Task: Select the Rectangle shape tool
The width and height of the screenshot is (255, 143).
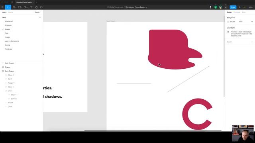Action: point(20,7)
